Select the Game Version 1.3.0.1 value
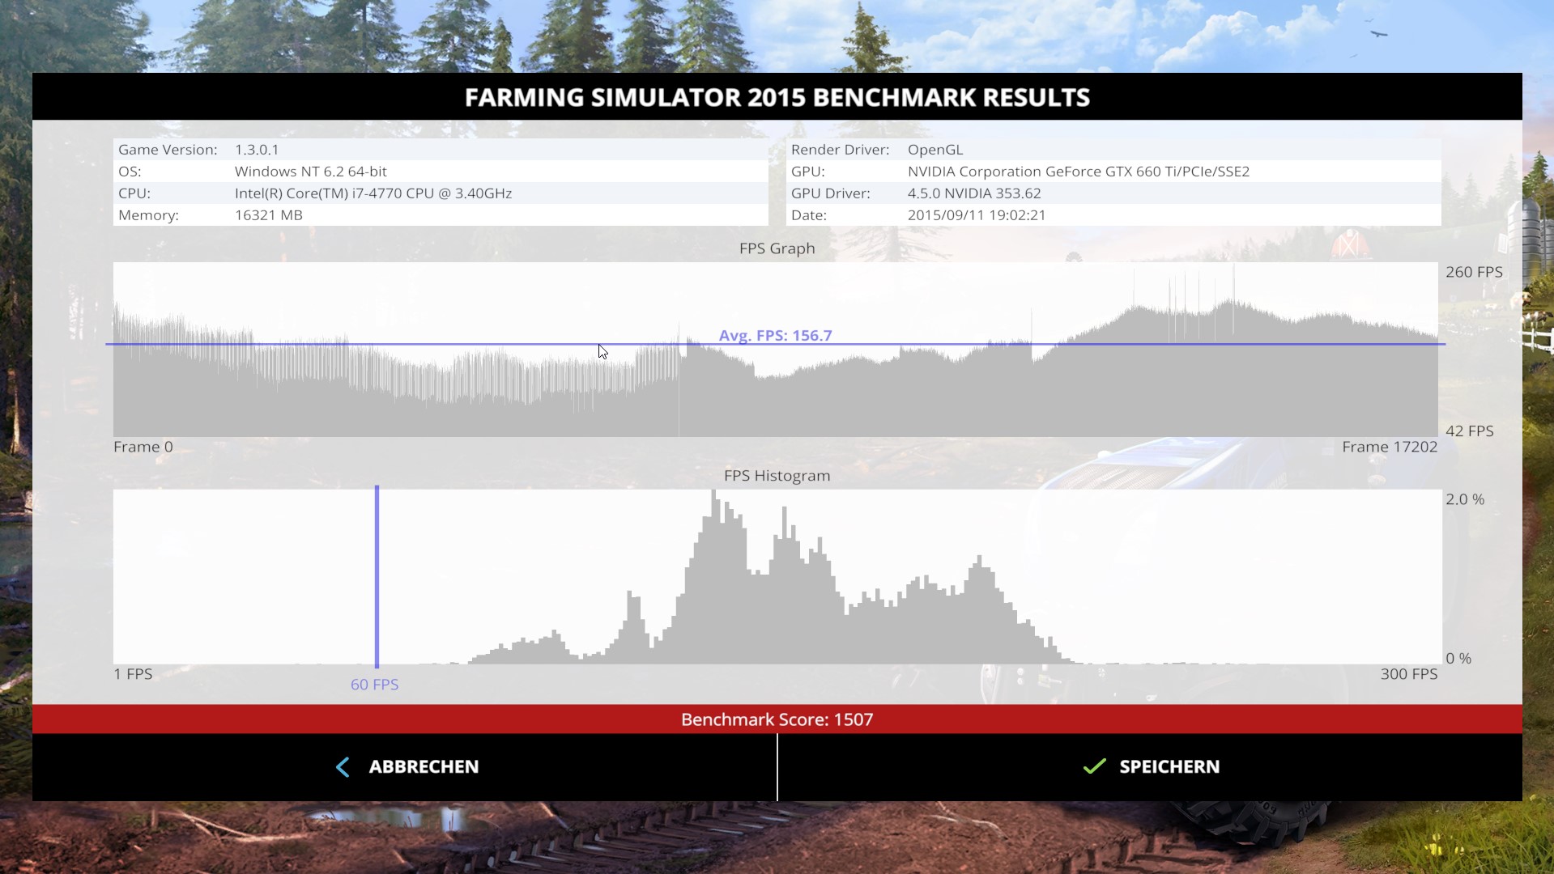1554x874 pixels. pos(257,150)
